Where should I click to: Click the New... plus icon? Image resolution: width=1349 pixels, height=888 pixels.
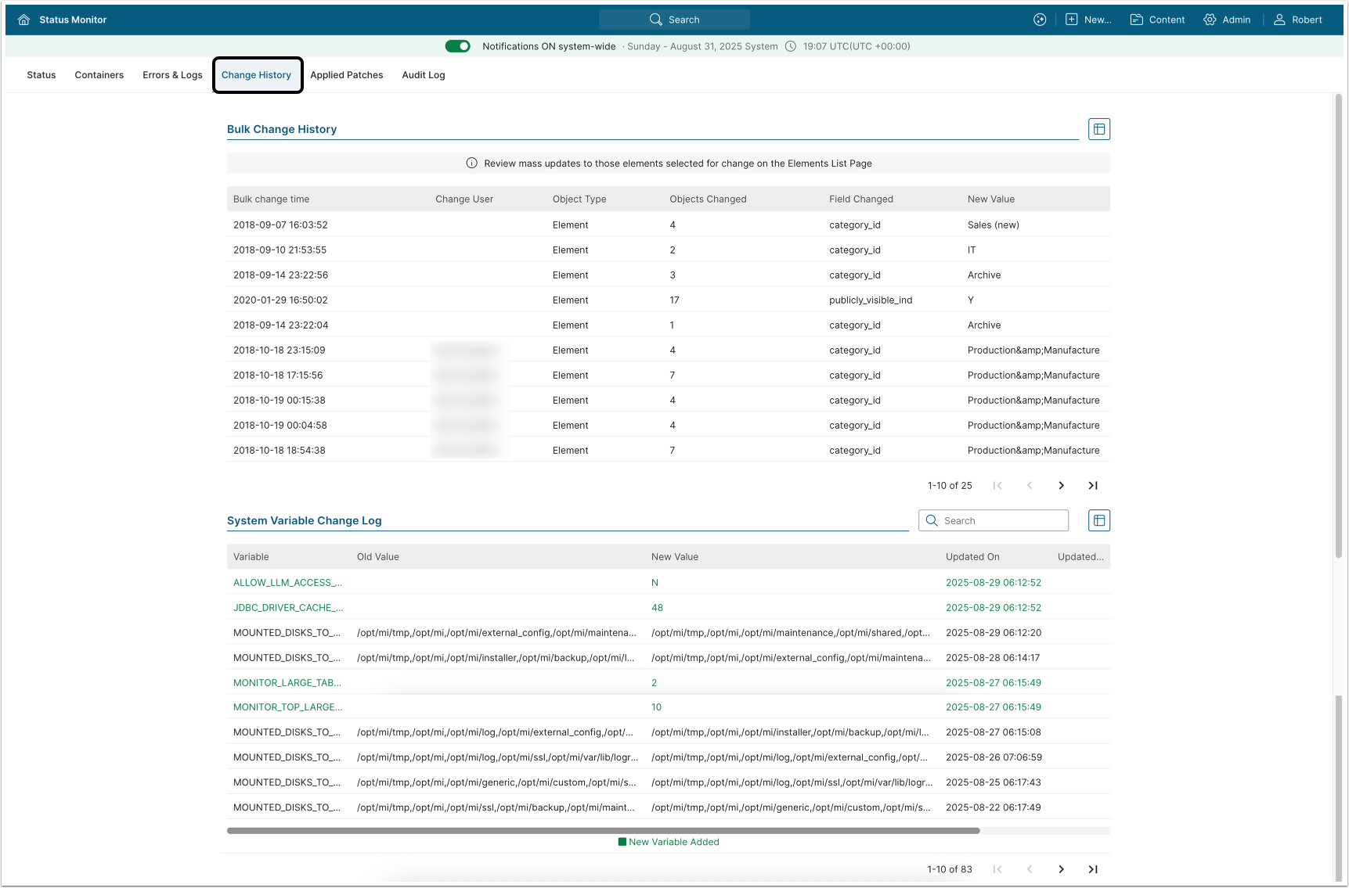(x=1072, y=20)
